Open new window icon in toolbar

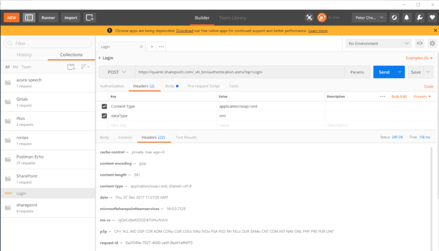click(x=90, y=18)
